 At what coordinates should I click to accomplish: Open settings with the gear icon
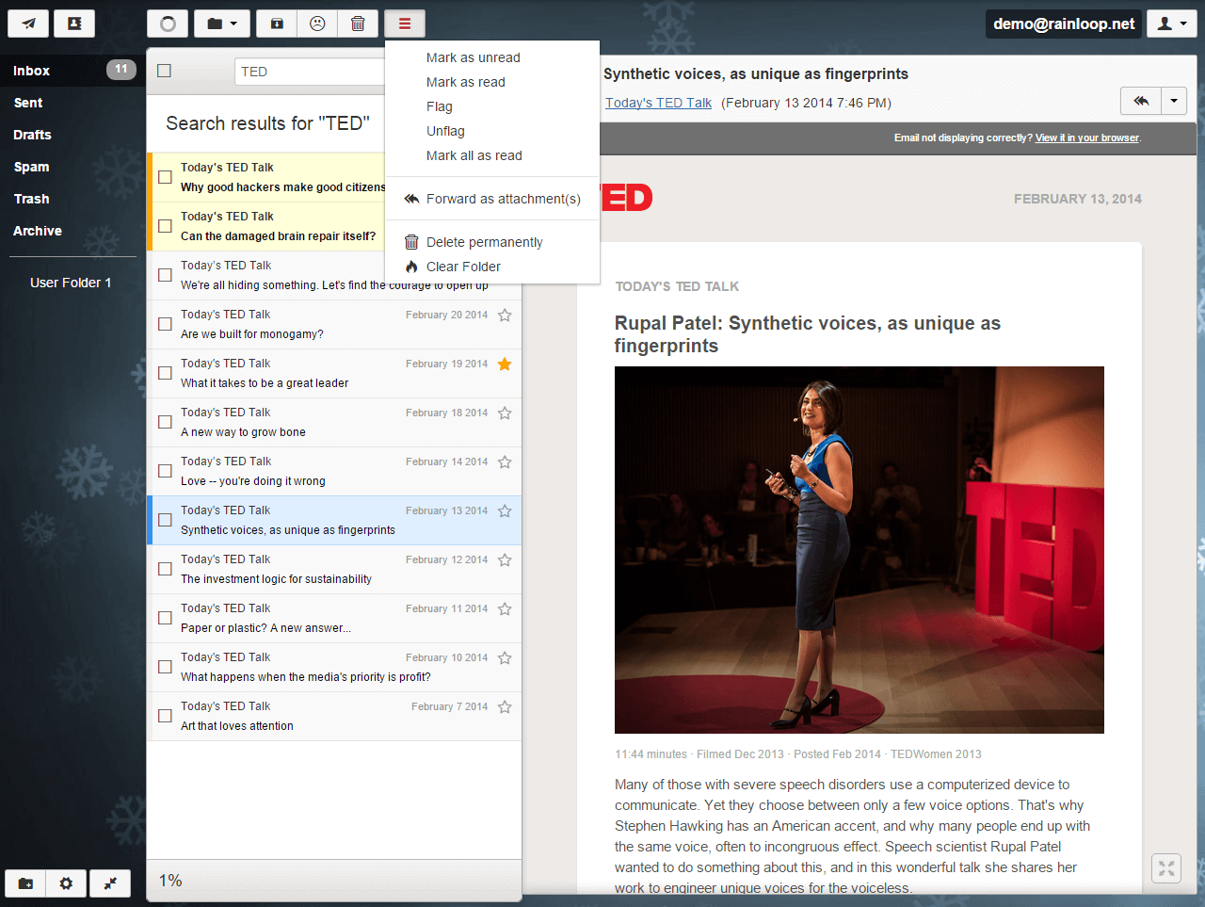(66, 883)
